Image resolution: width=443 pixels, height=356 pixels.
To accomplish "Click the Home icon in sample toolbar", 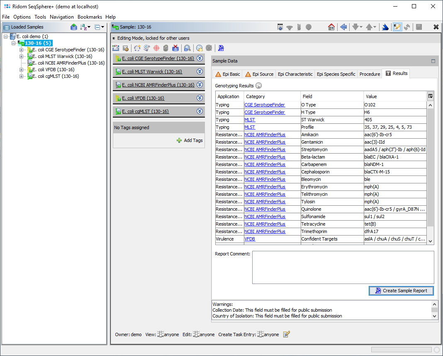I will pyautogui.click(x=331, y=27).
